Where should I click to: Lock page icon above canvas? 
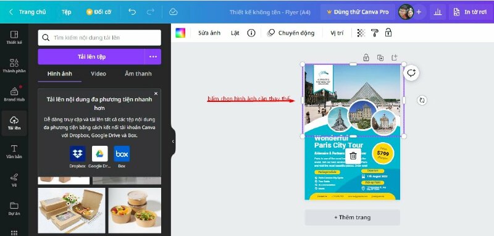point(366,57)
